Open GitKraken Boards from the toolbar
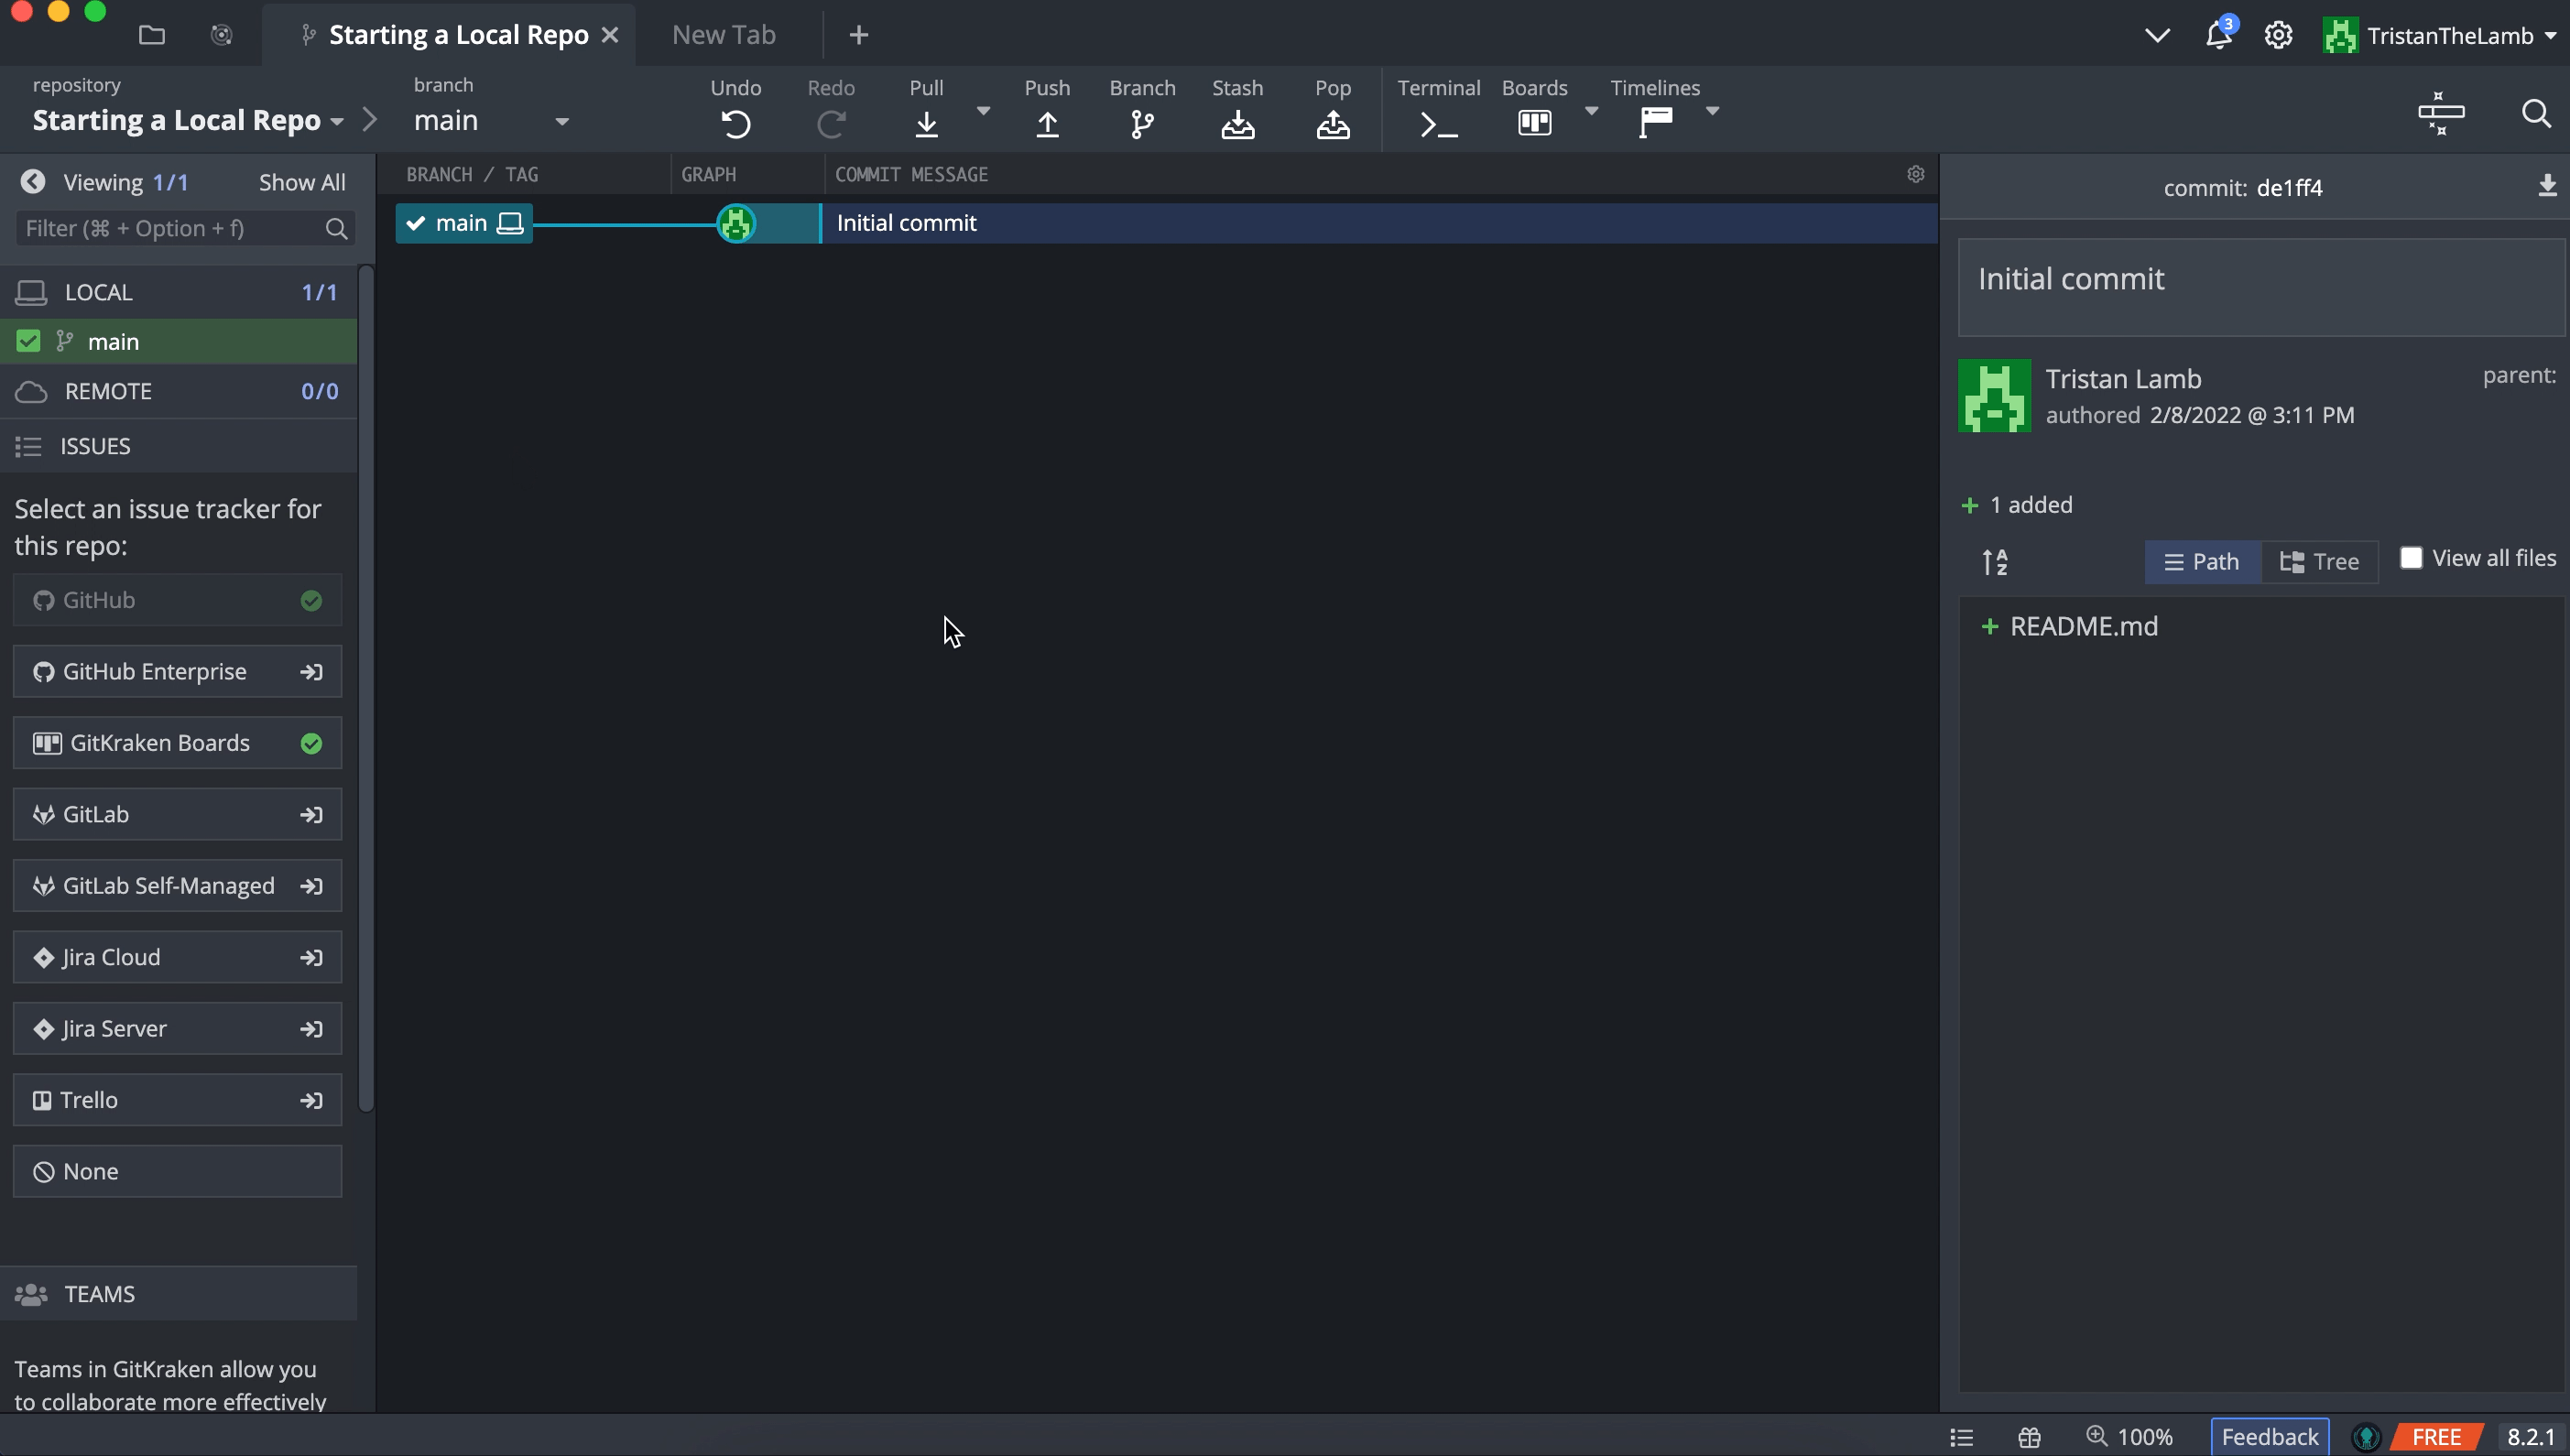2570x1456 pixels. click(x=1534, y=123)
